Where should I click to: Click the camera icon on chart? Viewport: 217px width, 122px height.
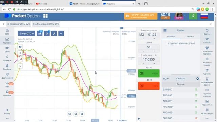pyautogui.click(x=20, y=47)
